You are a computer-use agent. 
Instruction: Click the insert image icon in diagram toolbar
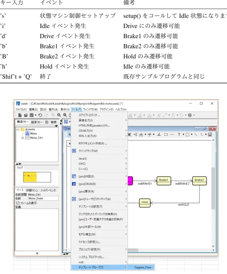(210, 134)
